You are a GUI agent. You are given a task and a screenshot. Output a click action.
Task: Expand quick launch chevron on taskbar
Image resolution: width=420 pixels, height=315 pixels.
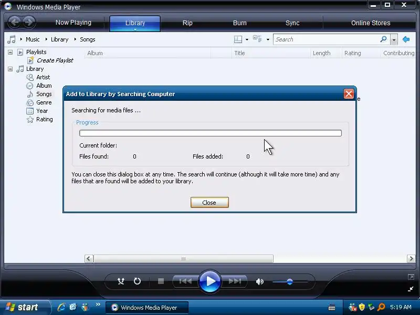(98, 304)
